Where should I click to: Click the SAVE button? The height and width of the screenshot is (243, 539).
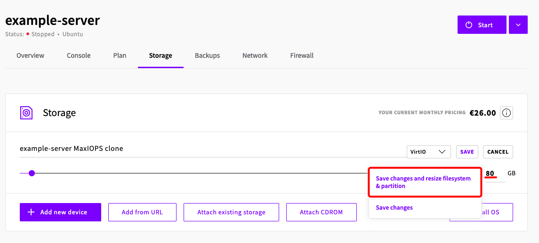coord(467,152)
